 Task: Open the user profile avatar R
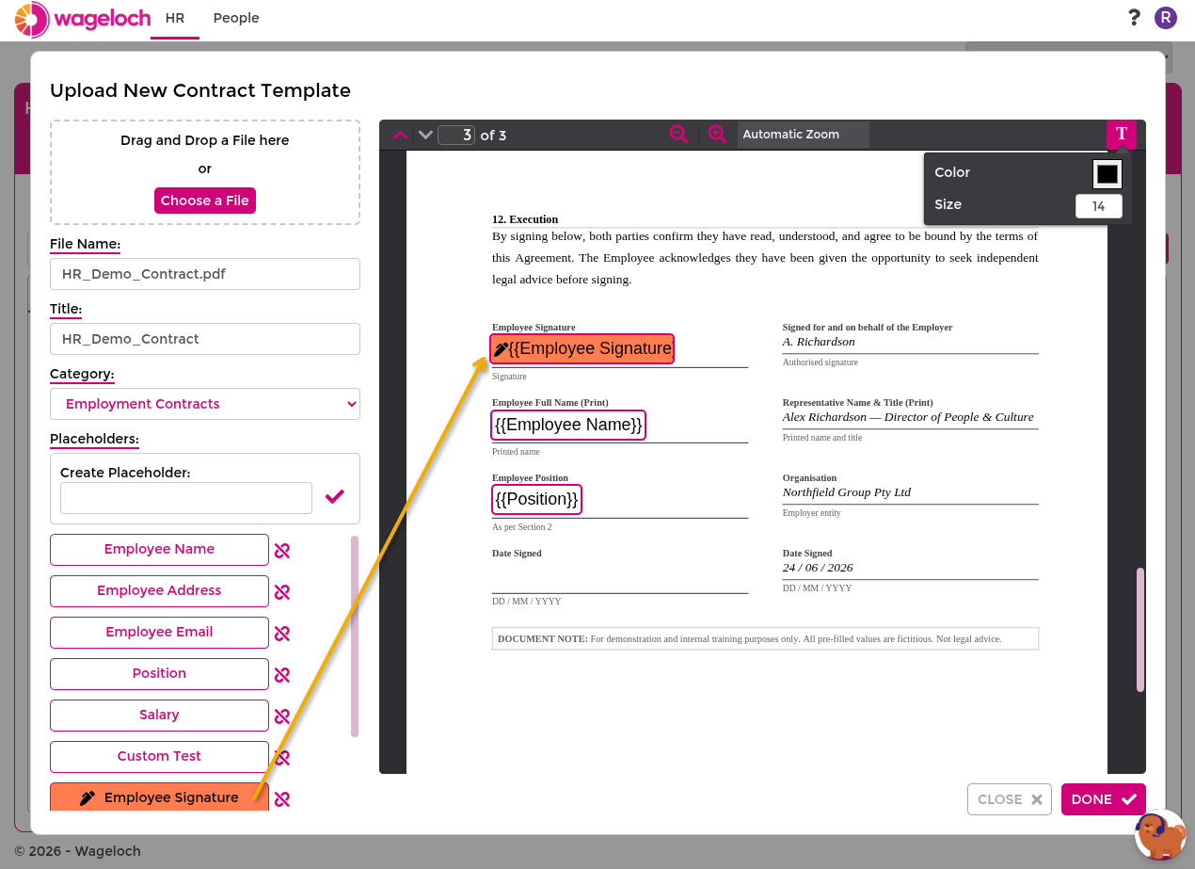(x=1166, y=17)
